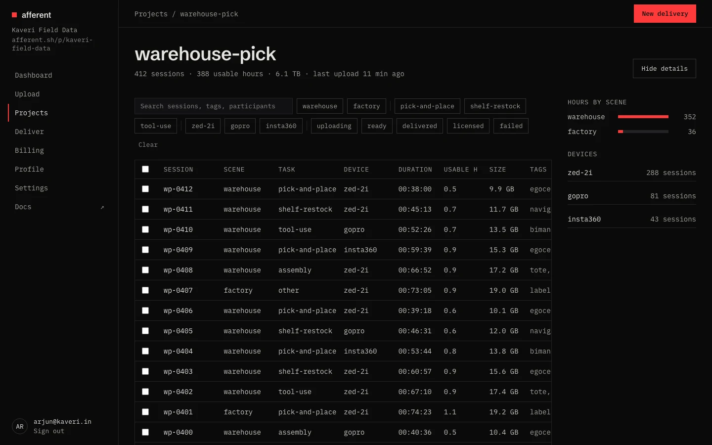Image resolution: width=712 pixels, height=445 pixels.
Task: Open the Upload sidebar item
Action: 27,94
